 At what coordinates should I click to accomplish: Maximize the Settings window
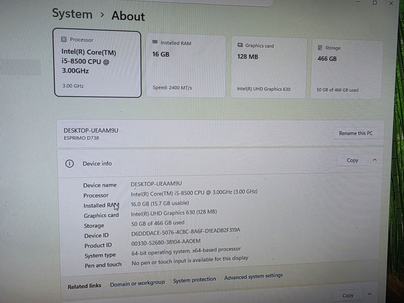pyautogui.click(x=375, y=3)
